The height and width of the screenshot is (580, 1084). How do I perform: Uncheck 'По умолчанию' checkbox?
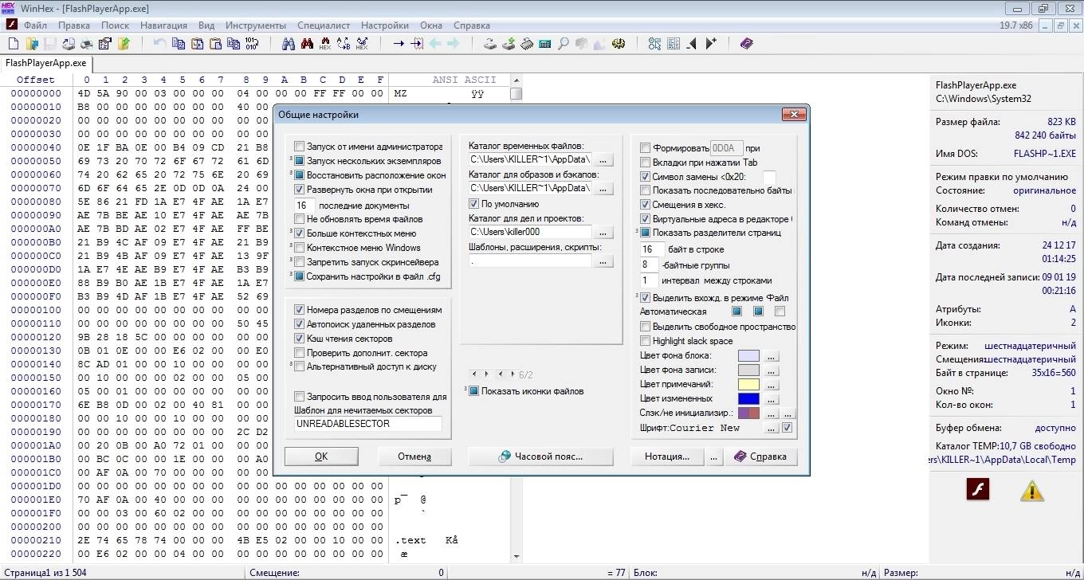click(474, 204)
